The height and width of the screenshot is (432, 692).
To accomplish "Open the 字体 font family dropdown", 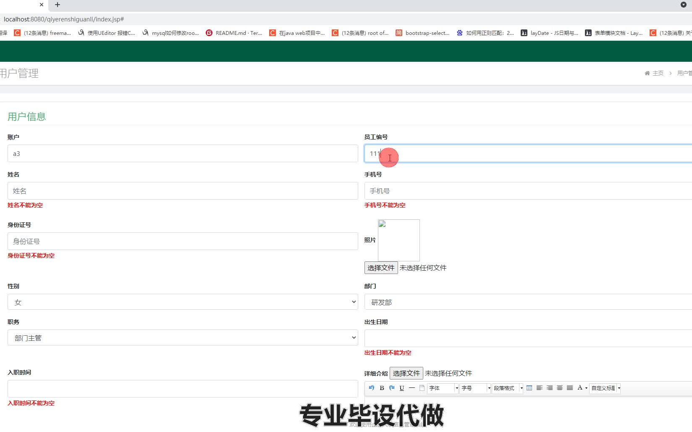I will pos(443,388).
